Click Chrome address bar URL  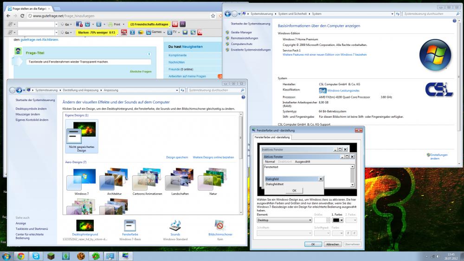pos(64,16)
